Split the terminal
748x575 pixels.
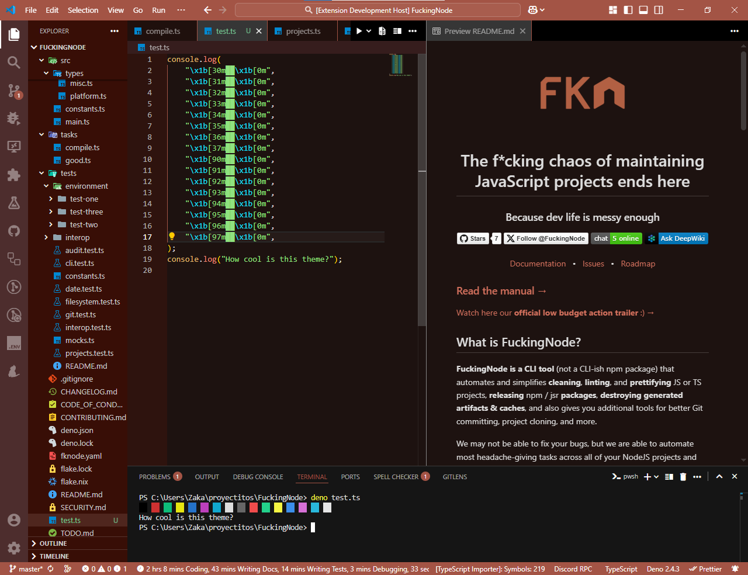click(x=669, y=477)
